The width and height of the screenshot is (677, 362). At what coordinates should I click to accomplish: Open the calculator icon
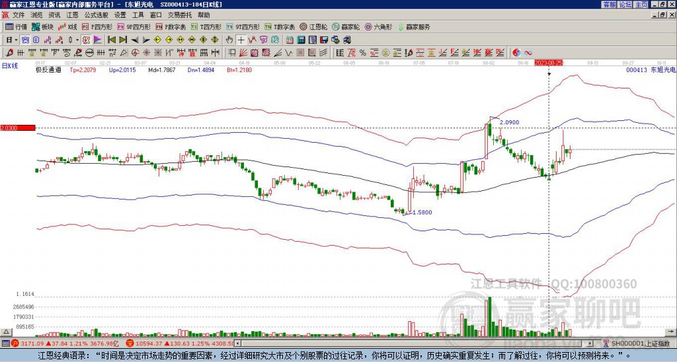(x=301, y=40)
